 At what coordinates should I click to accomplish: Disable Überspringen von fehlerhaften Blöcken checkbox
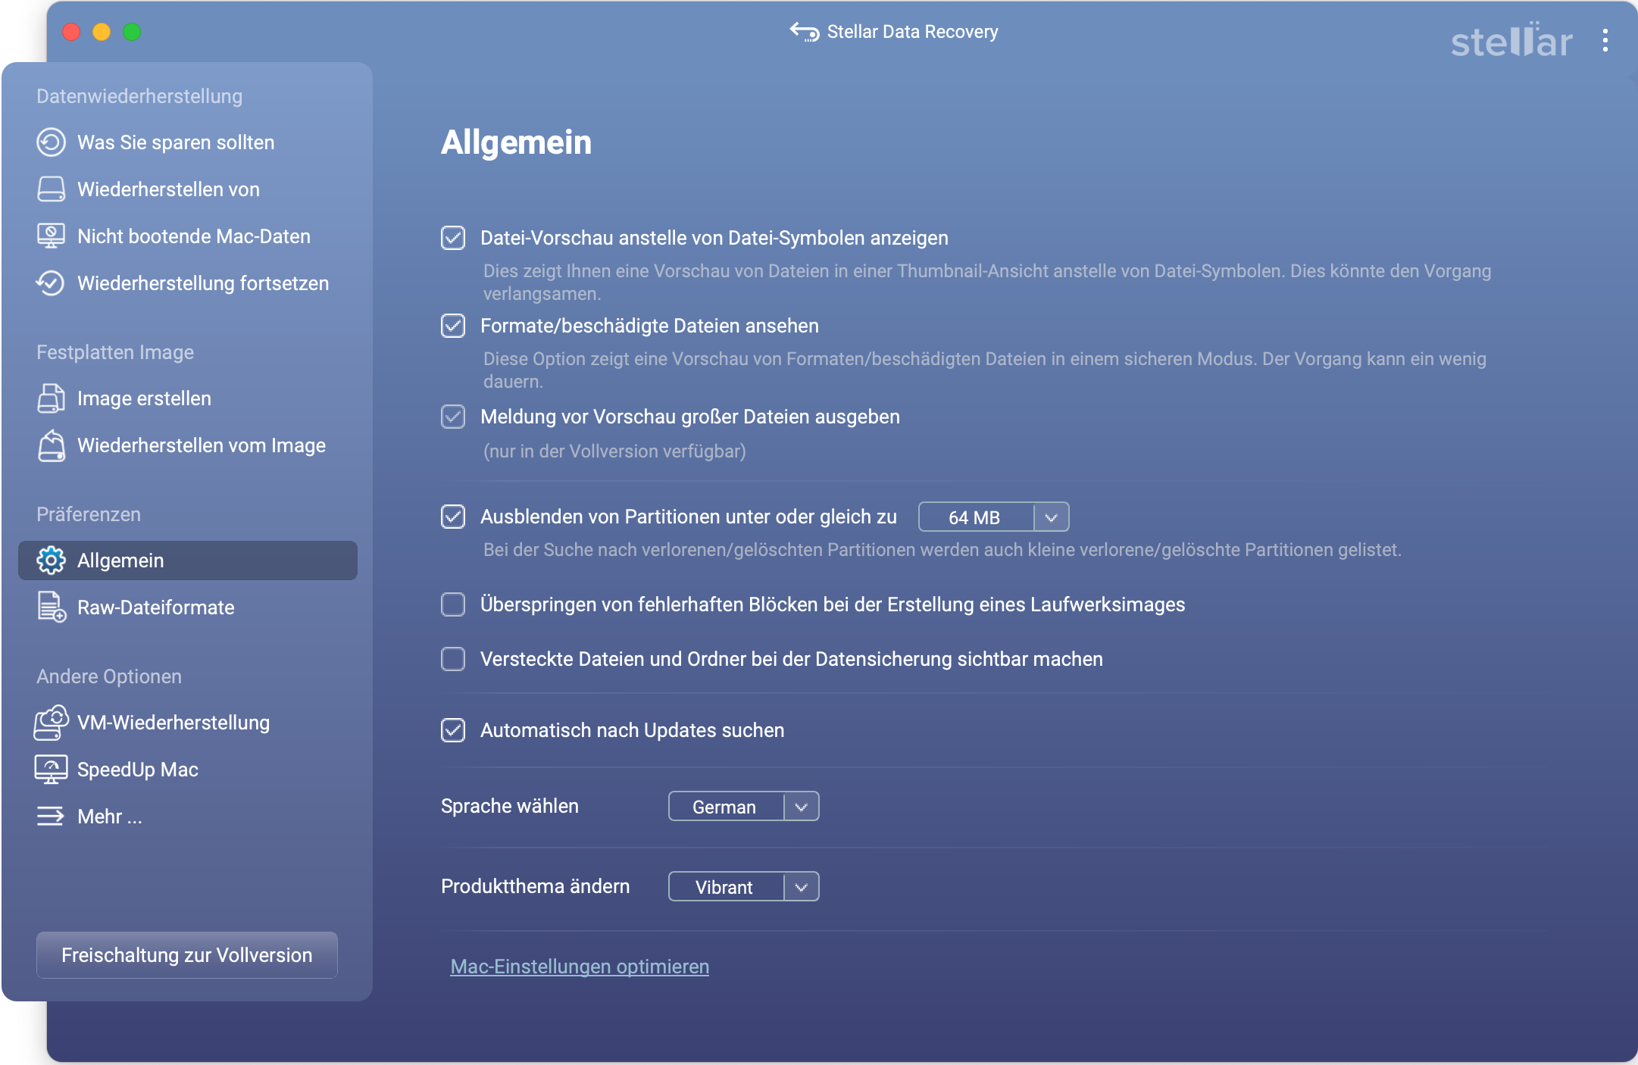pos(454,604)
